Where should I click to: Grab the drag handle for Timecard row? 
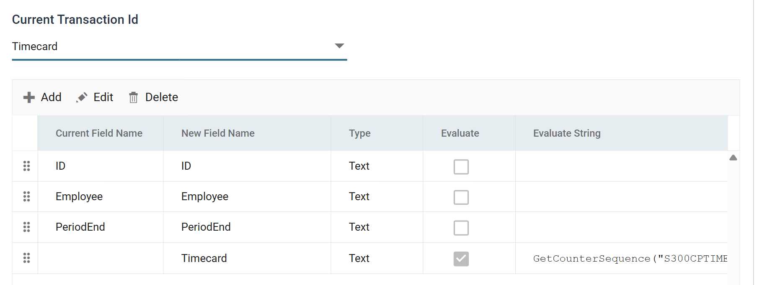[x=26, y=258]
